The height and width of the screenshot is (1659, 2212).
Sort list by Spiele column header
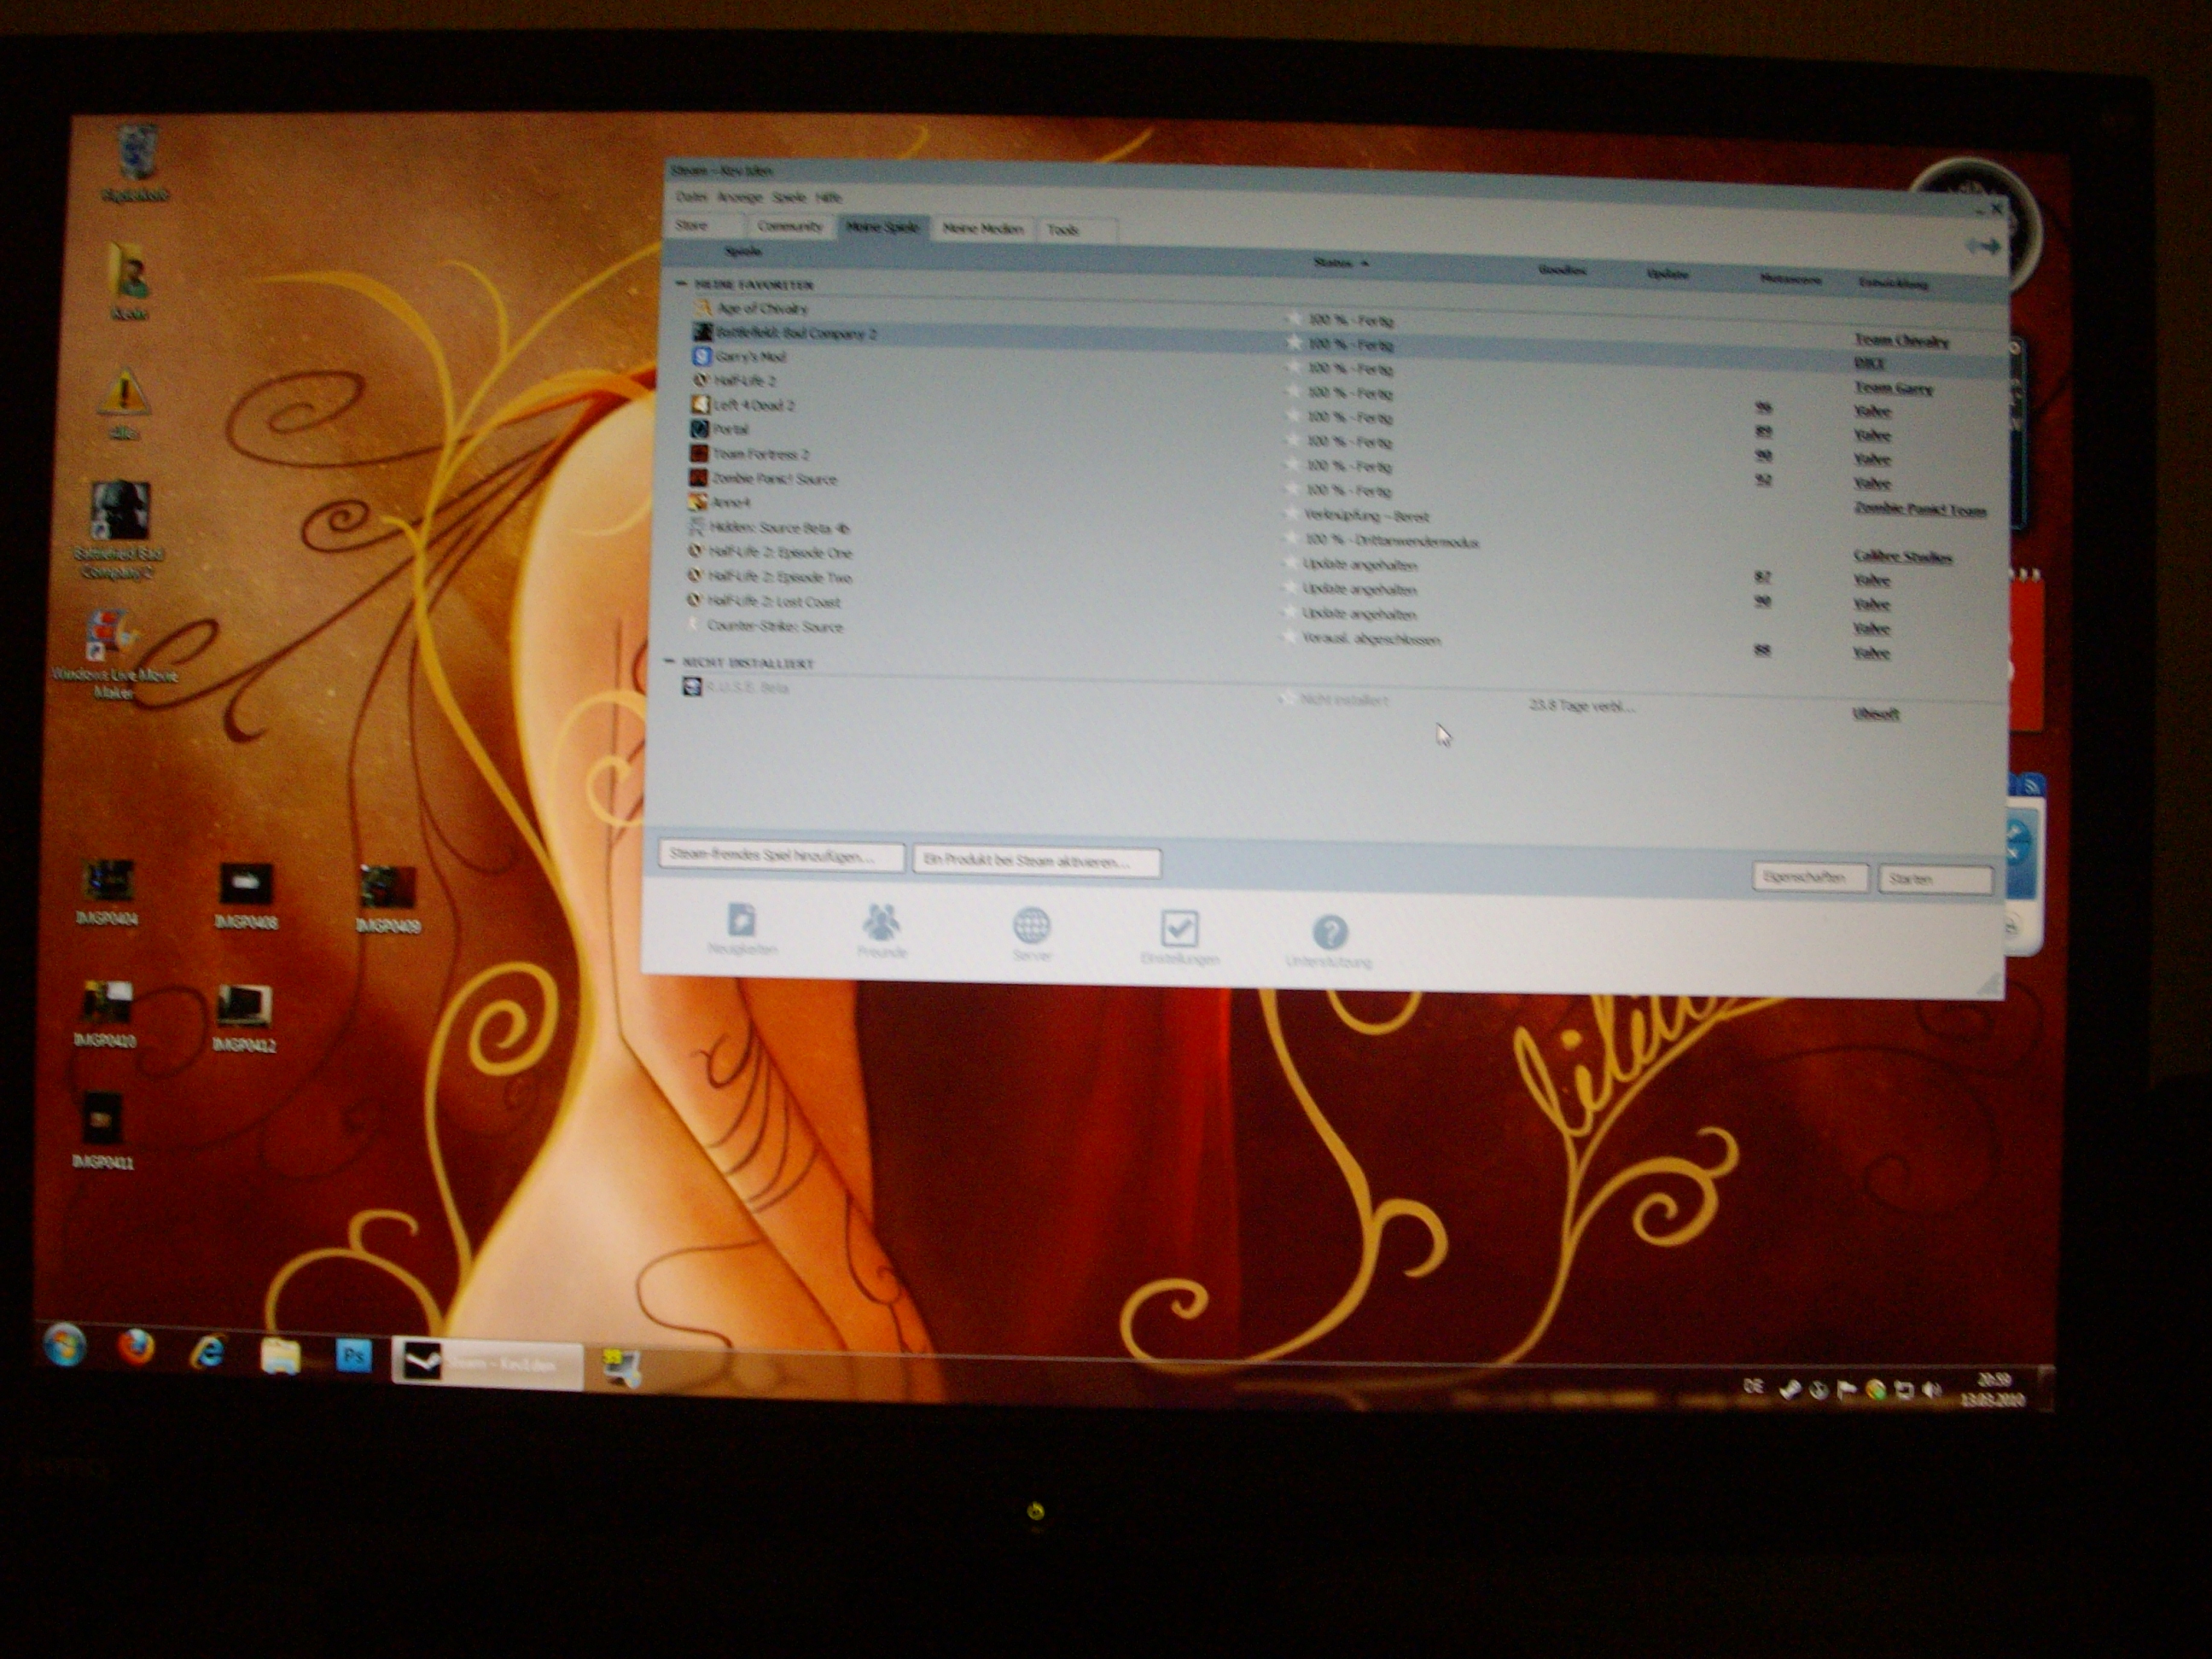click(743, 251)
